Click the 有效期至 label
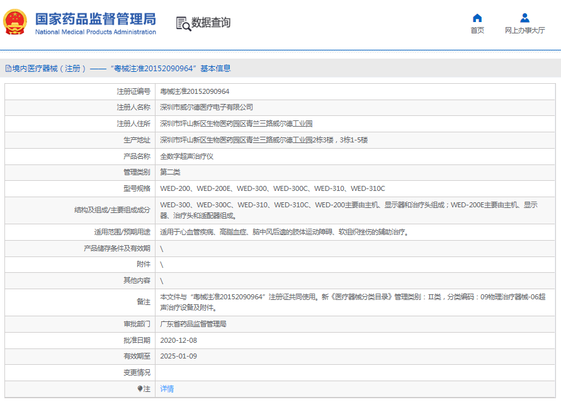This screenshot has height=402, width=561. point(137,356)
